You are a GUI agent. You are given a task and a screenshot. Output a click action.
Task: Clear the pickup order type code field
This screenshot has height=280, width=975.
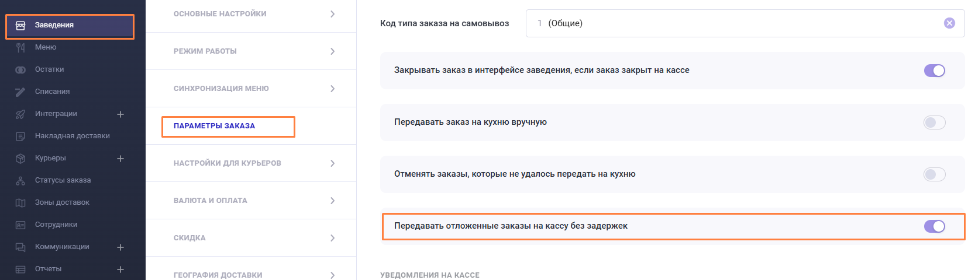click(949, 23)
